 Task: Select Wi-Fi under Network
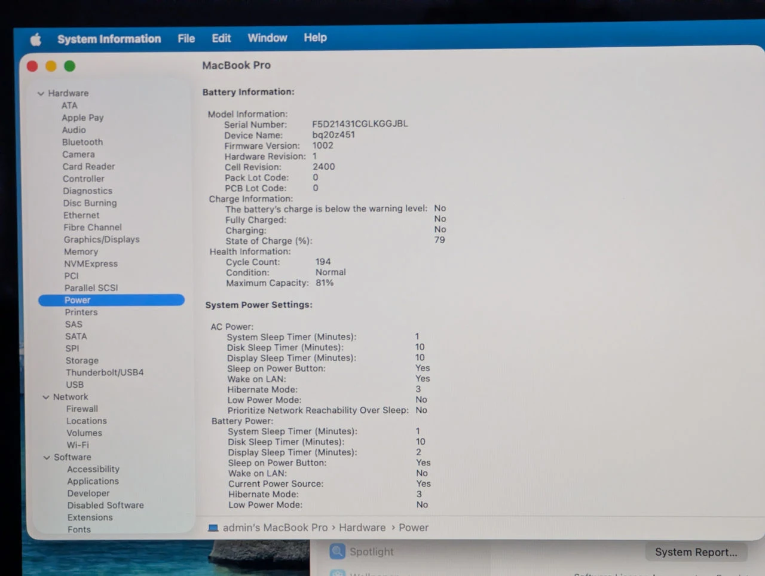pos(78,445)
